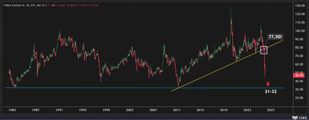Click the red down arrow marker

pos(268,84)
